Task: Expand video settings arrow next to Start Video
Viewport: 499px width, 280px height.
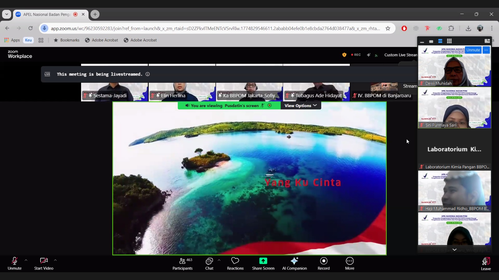Action: click(x=55, y=260)
